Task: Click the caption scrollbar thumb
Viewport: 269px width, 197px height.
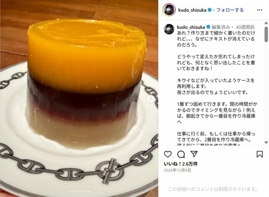Action: 266,34
